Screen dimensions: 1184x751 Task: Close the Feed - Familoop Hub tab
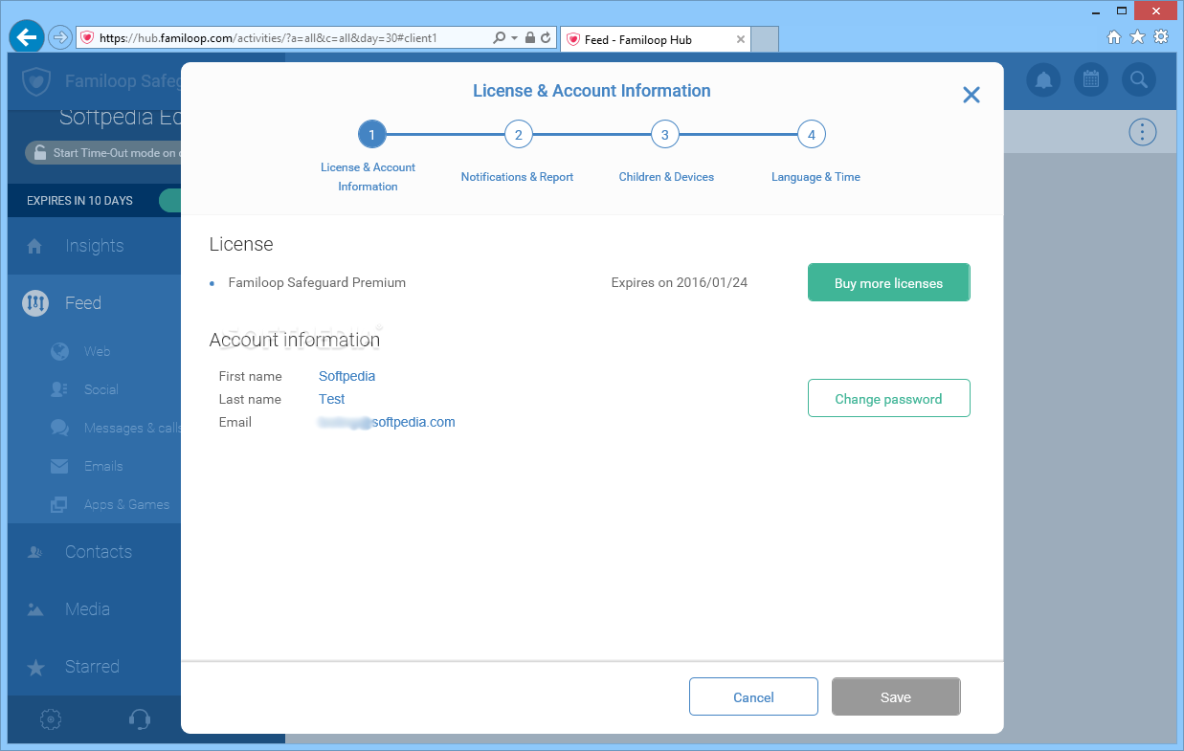pyautogui.click(x=740, y=39)
